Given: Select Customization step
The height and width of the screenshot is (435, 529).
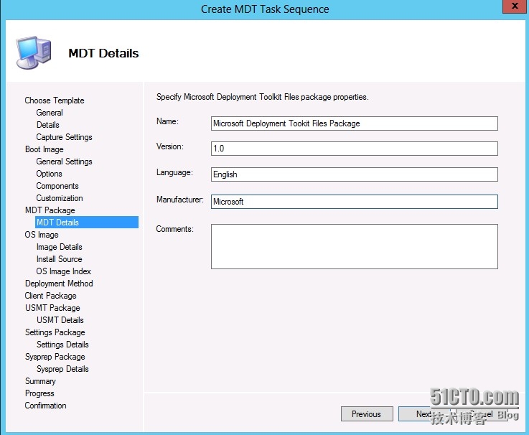Looking at the screenshot, I should 60,198.
